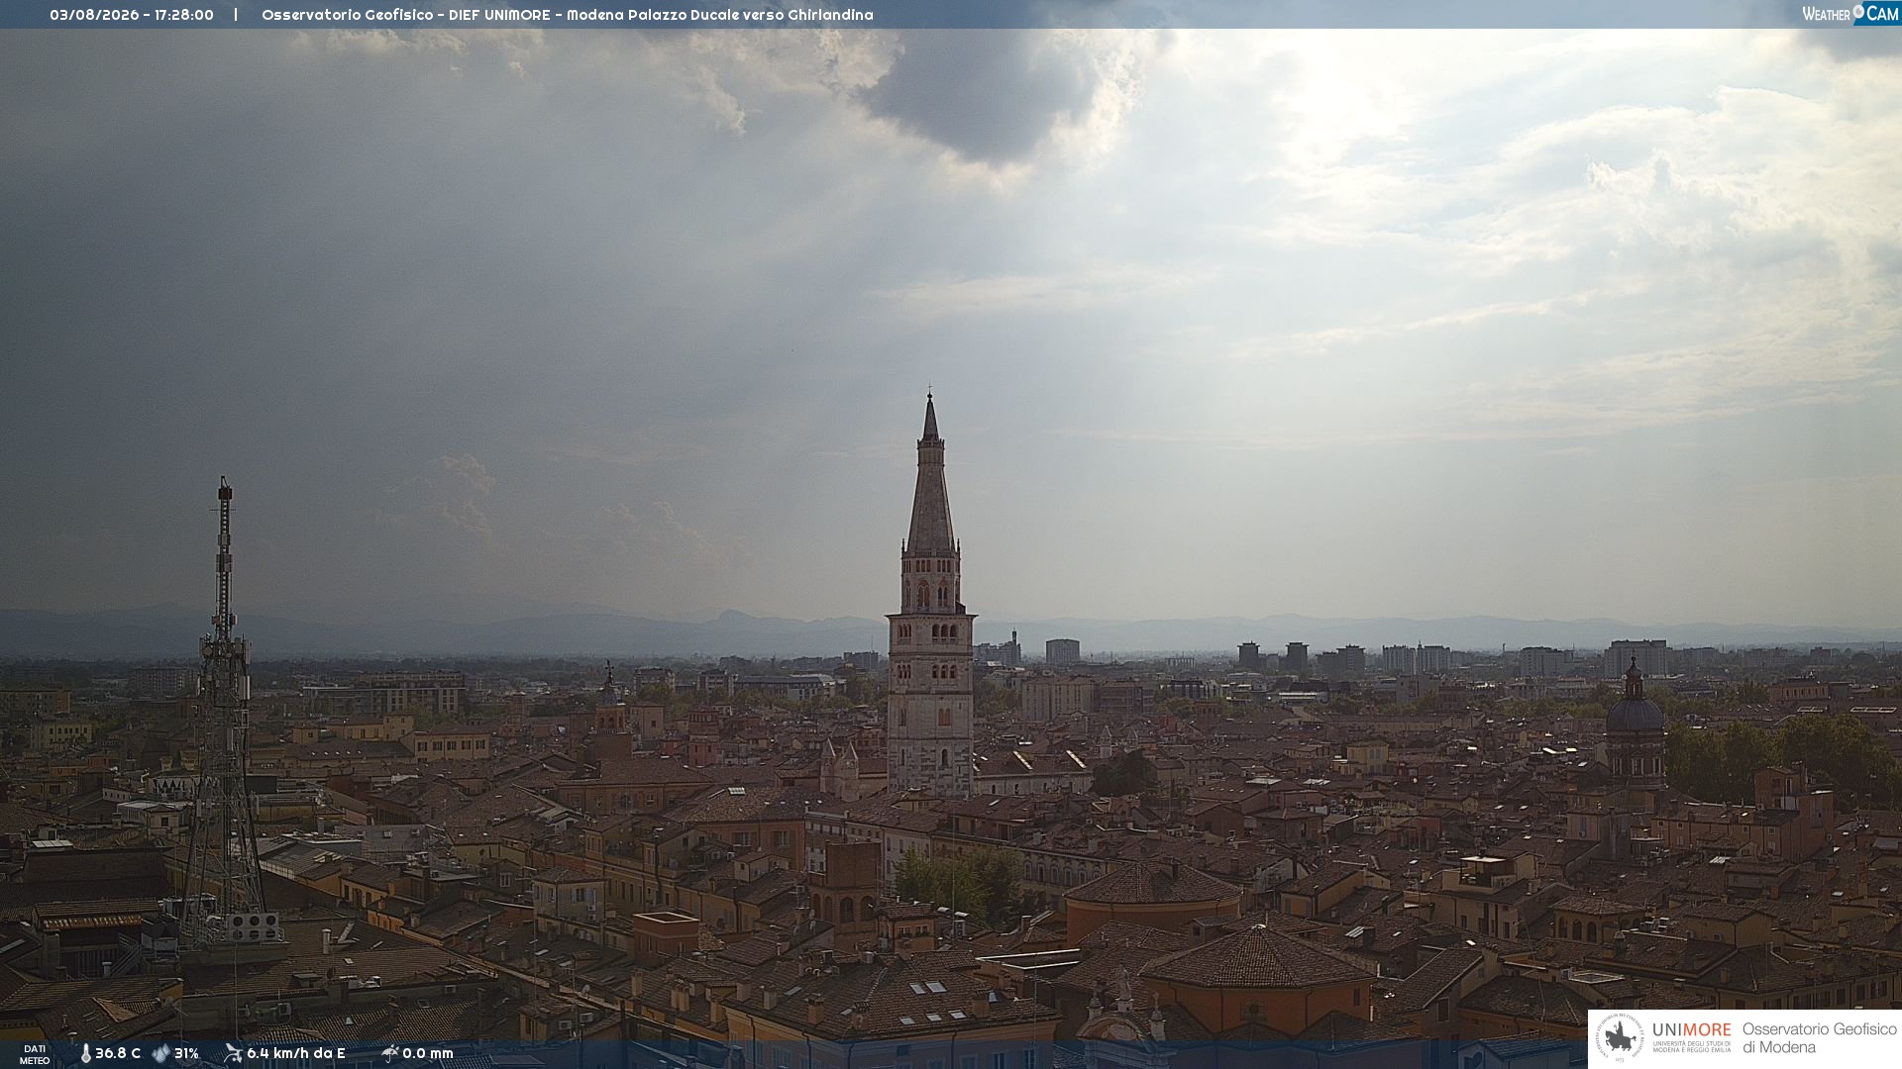Click the thermometer temperature icon
The height and width of the screenshot is (1069, 1902).
85,1053
